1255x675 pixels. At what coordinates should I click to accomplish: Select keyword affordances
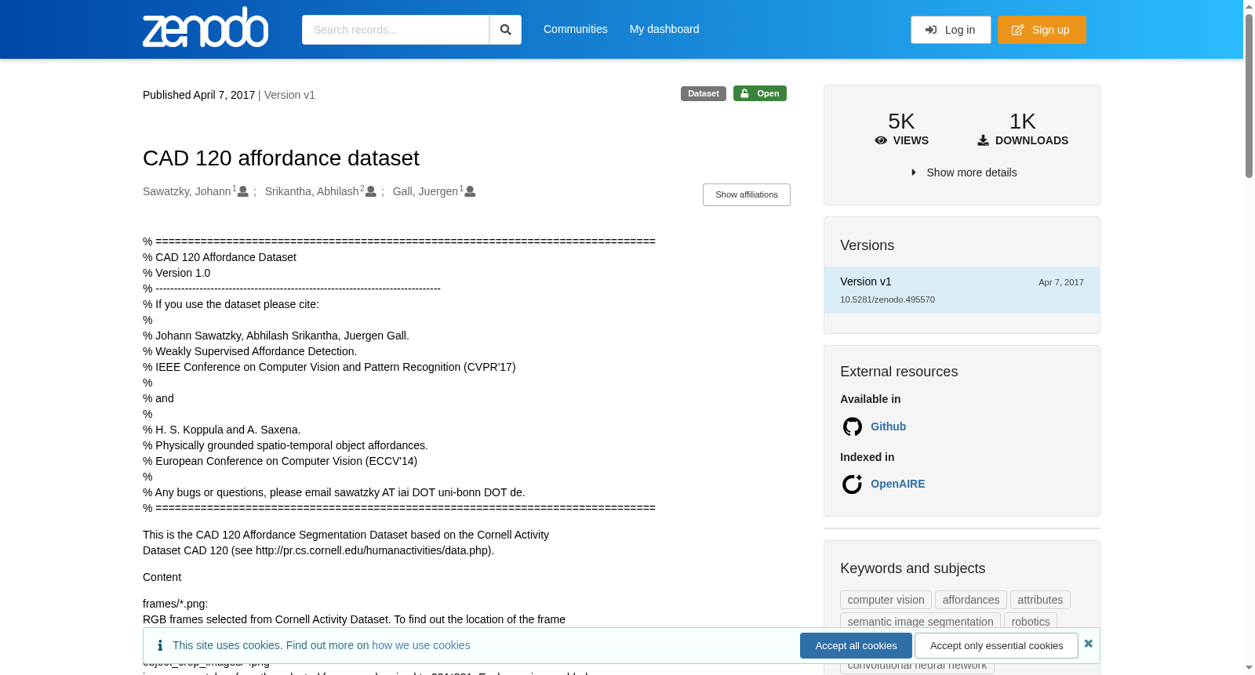click(x=970, y=600)
